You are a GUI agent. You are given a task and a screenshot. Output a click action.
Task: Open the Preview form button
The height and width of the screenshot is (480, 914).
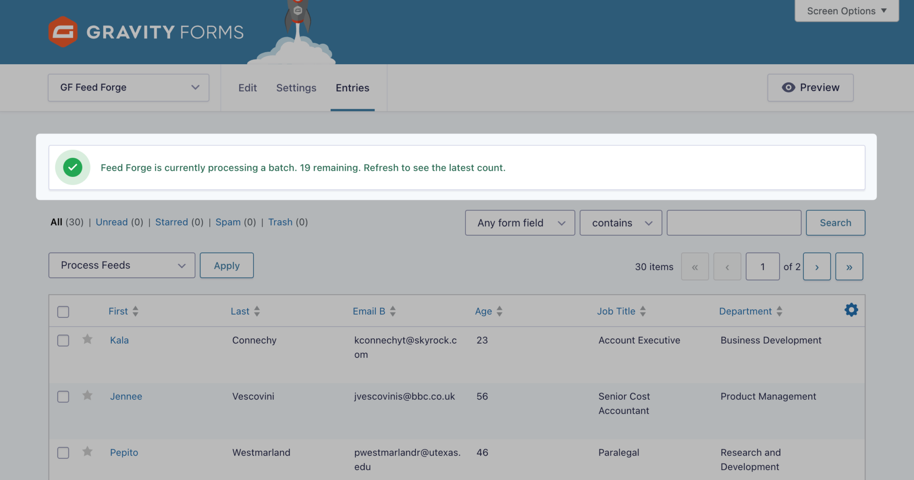810,88
